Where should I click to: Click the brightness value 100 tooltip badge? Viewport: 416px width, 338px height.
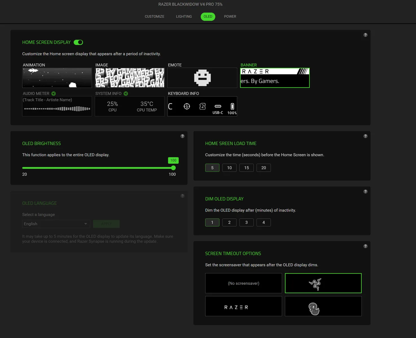coord(173,160)
